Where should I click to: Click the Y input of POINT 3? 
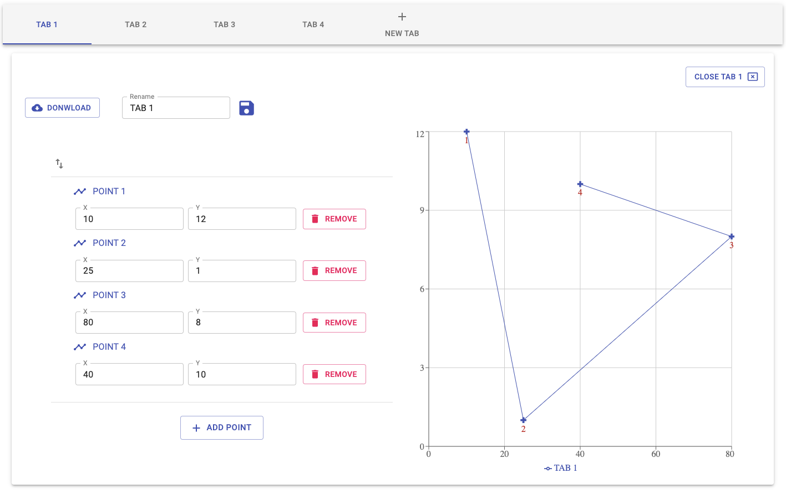click(x=242, y=322)
